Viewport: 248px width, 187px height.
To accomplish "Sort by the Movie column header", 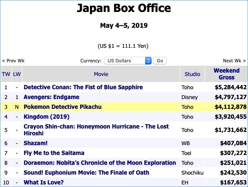I will 101,74.
